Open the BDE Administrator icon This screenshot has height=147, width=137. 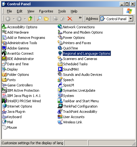pos(4,59)
